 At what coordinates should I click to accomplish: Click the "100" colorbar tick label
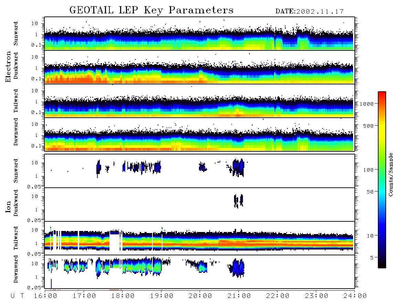pyautogui.click(x=369, y=170)
